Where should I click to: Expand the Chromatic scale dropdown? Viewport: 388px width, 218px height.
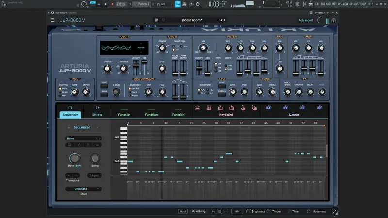tap(84, 189)
